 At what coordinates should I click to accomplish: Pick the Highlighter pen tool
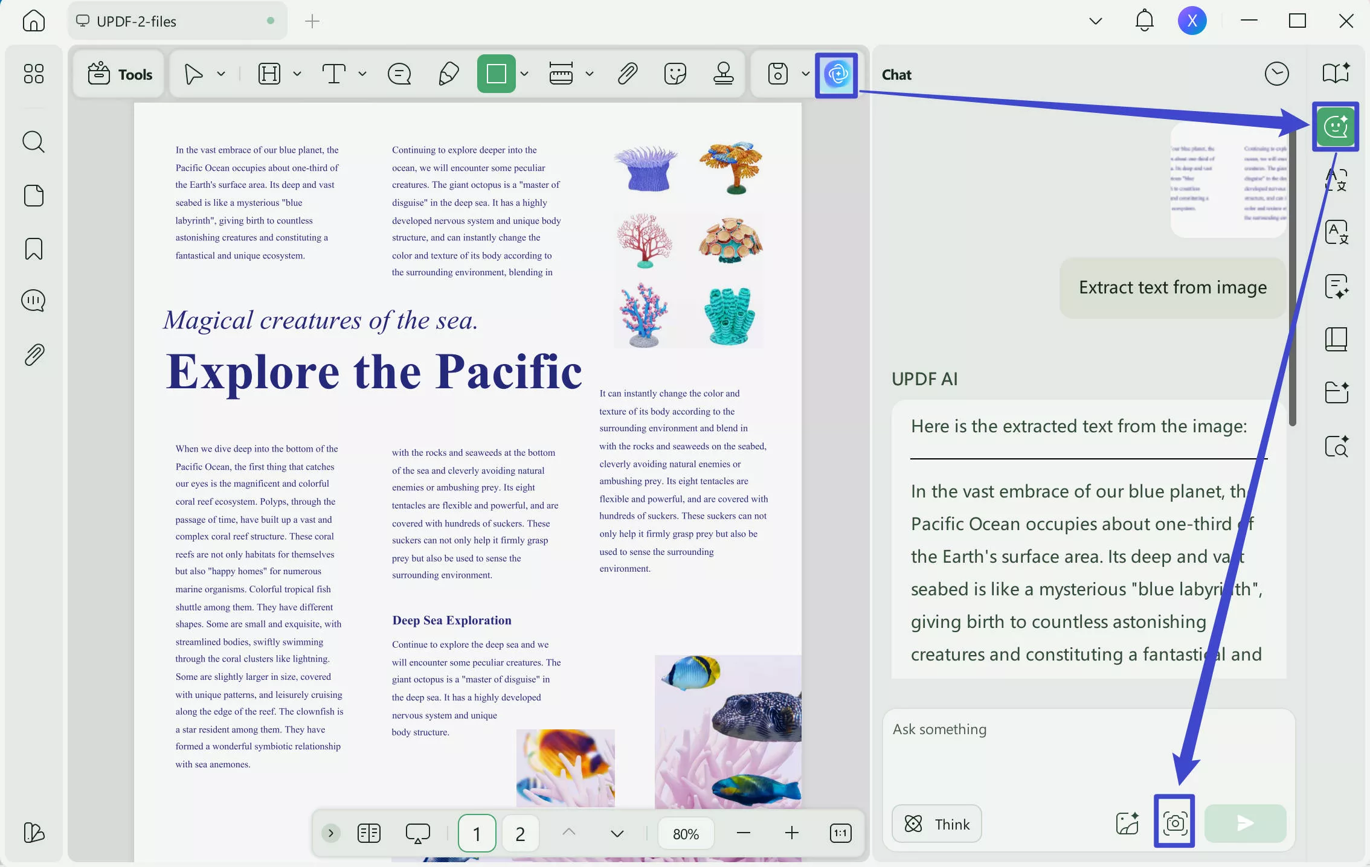[x=448, y=74]
